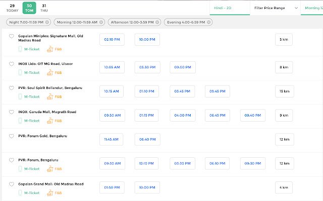The width and height of the screenshot is (323, 201).
Task: Book 09:45 PM show at PVR Soul Spirit
Action: tap(218, 91)
